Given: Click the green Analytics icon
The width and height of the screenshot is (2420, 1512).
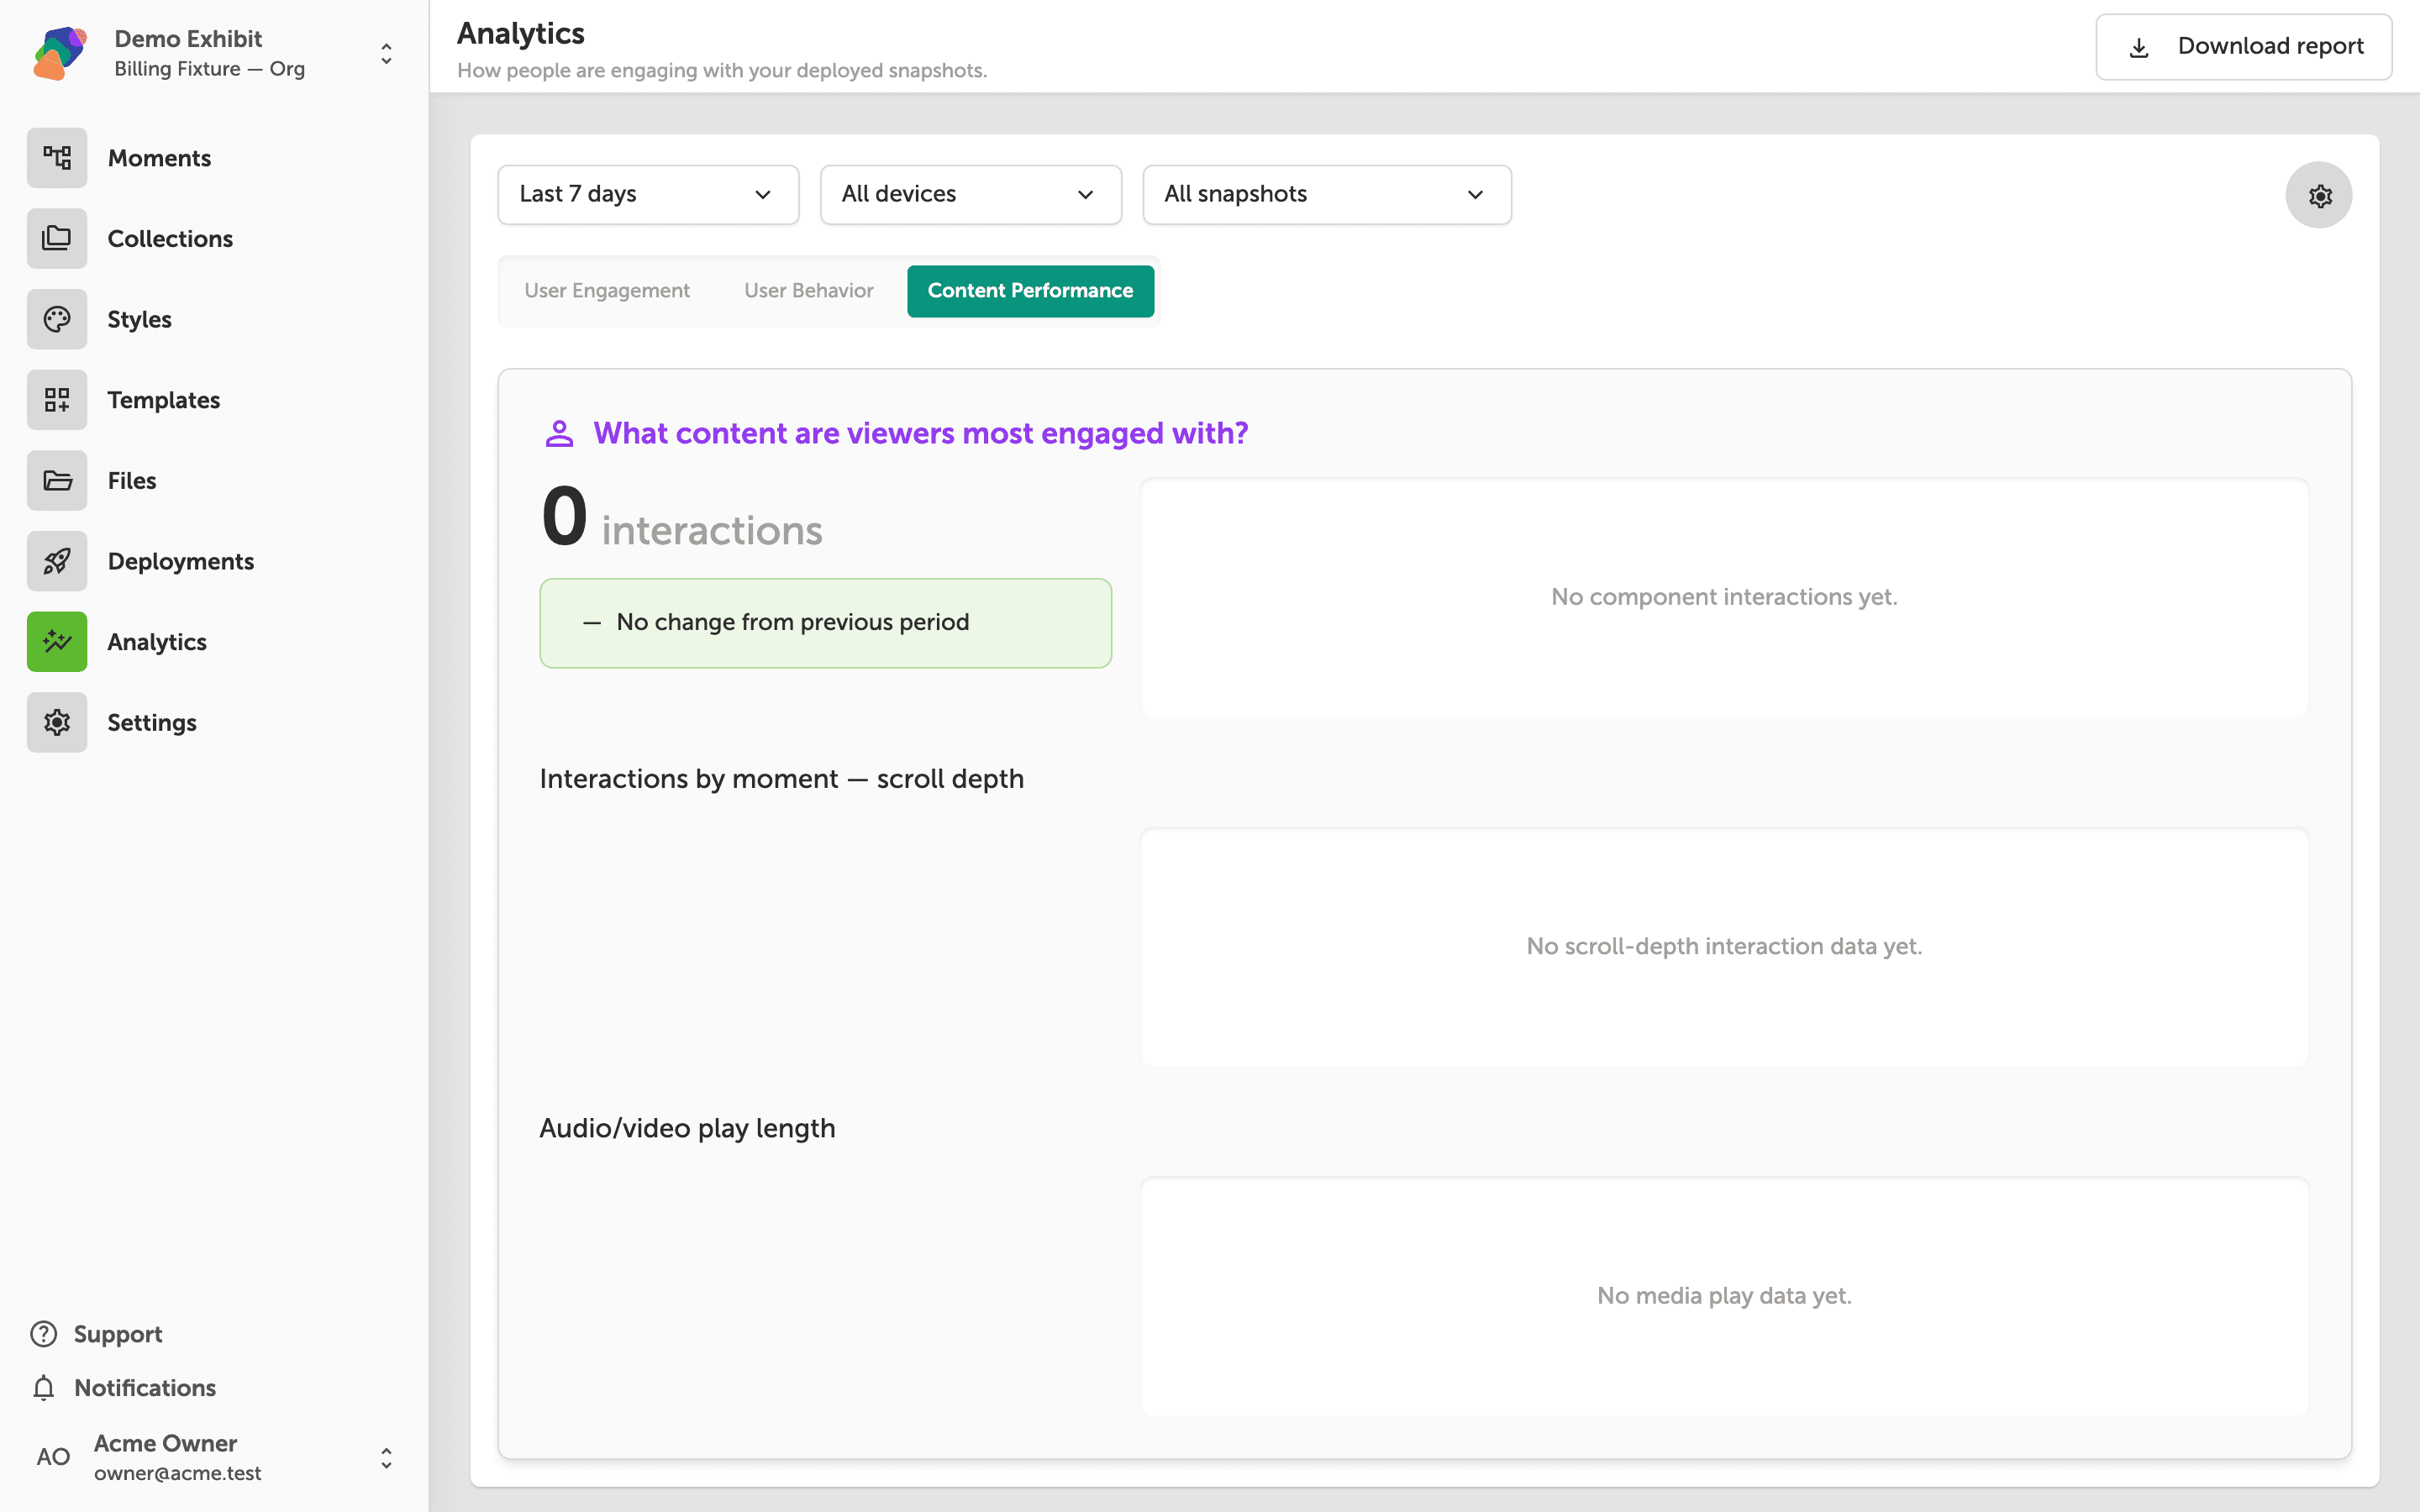Looking at the screenshot, I should point(57,642).
